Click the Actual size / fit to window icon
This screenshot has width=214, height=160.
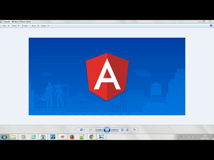point(91,130)
